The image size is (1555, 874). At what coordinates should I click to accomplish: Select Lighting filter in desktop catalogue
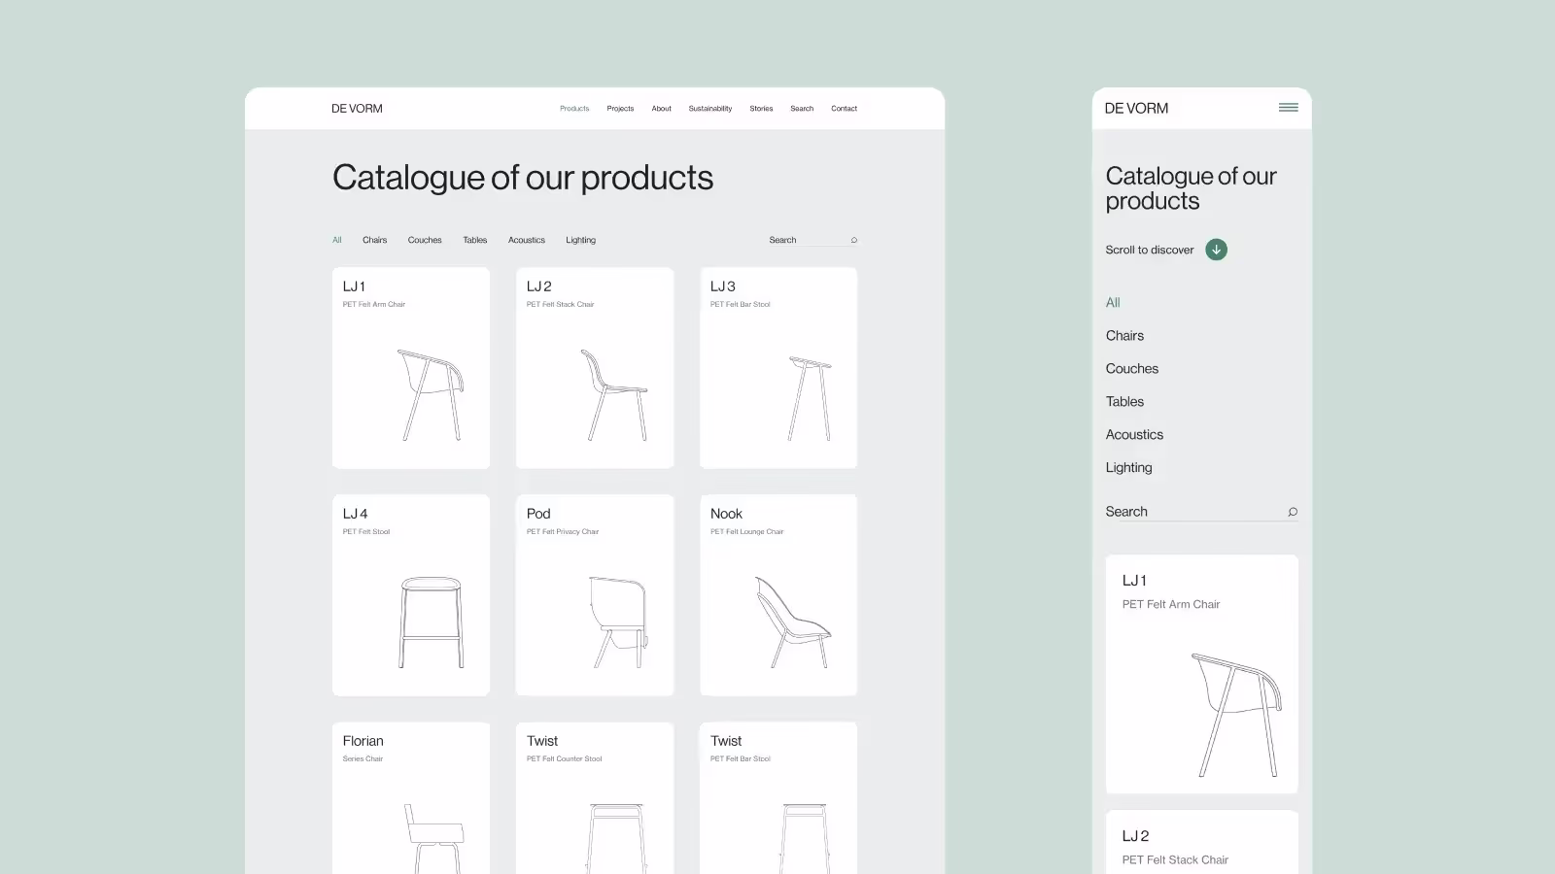tap(580, 240)
